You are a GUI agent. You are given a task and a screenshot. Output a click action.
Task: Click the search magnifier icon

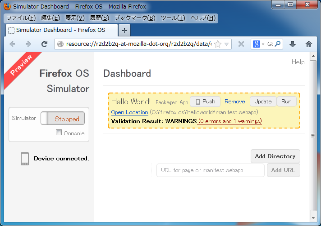[278, 44]
